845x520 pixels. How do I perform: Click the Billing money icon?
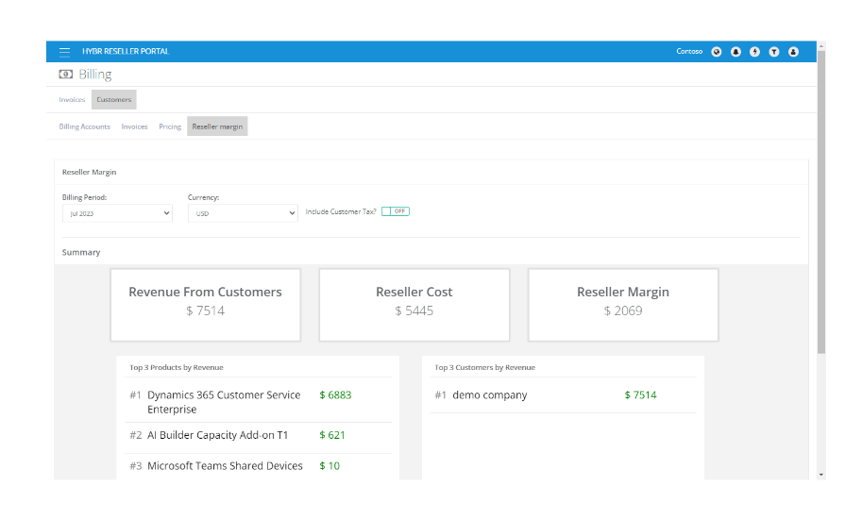[x=64, y=75]
